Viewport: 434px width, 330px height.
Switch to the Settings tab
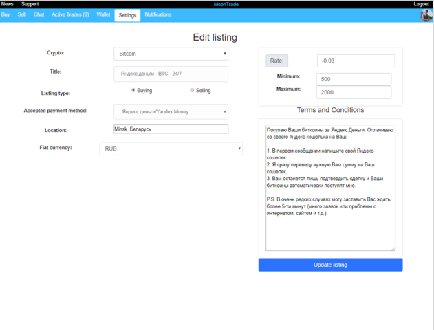tap(127, 14)
